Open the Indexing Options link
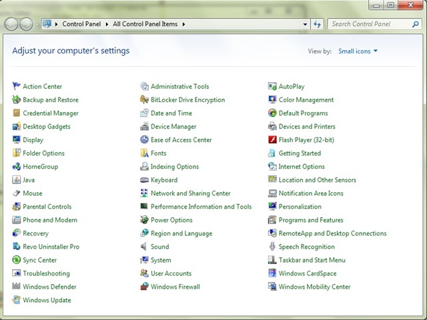 175,166
